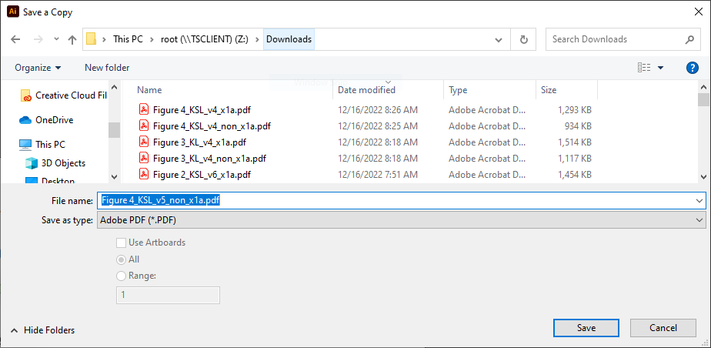Open the Save as type dropdown
711x348 pixels.
[402, 220]
